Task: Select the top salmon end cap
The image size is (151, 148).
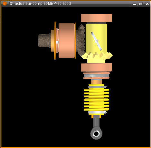Action: click(x=96, y=18)
